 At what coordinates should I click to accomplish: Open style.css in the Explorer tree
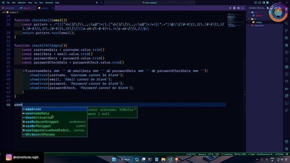coord(259,15)
